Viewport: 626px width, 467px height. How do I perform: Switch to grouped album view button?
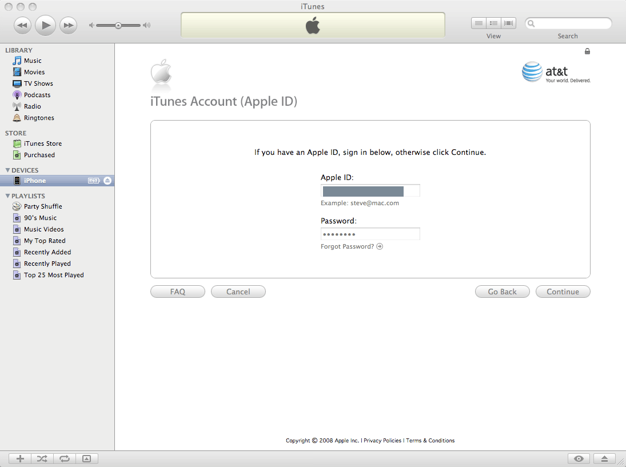(x=493, y=23)
